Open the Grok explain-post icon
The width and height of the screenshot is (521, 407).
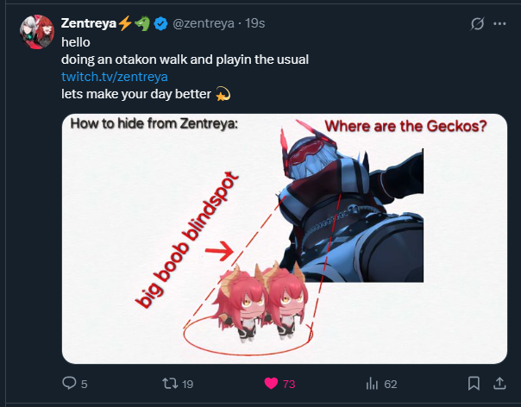click(x=475, y=24)
